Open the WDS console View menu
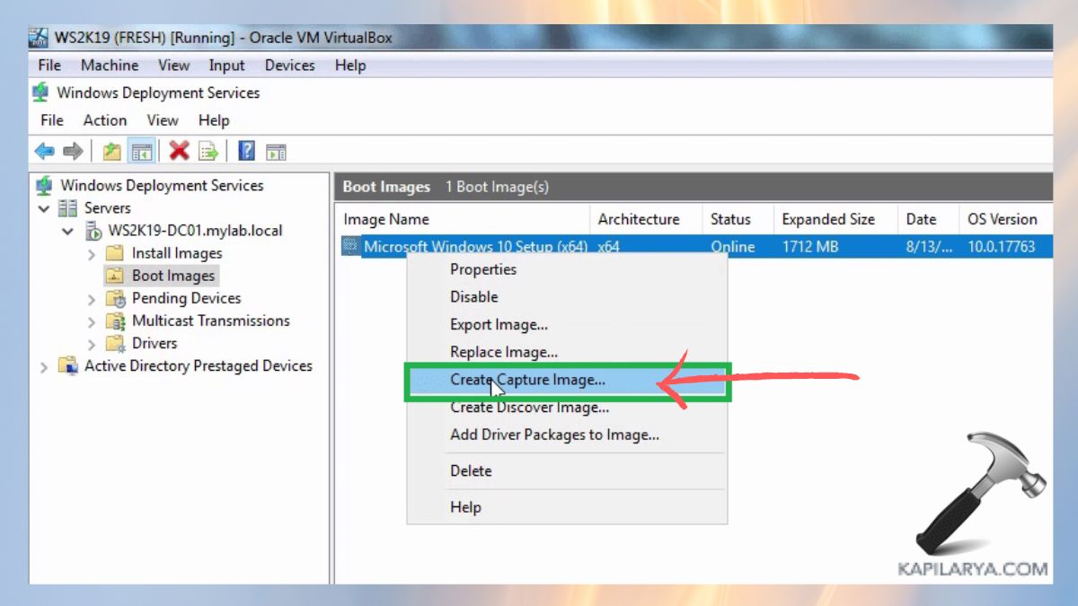The width and height of the screenshot is (1078, 606). (x=163, y=119)
